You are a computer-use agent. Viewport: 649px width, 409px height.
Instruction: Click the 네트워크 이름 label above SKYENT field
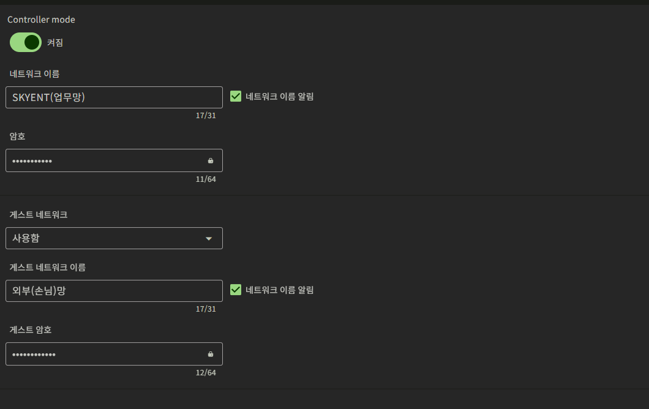tap(35, 73)
